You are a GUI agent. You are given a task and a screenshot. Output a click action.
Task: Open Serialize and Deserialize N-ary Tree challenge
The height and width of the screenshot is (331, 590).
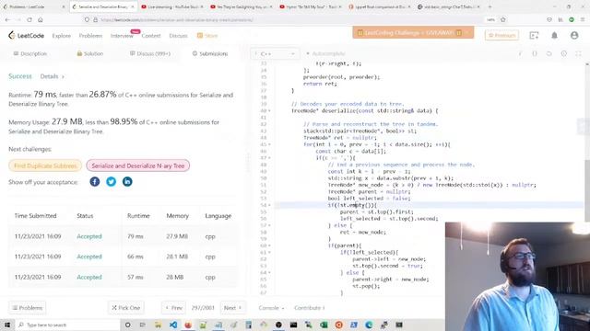(137, 165)
